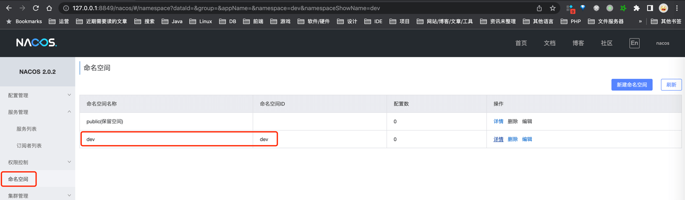The width and height of the screenshot is (685, 200).
Task: Open 详情 for the dev namespace
Action: [x=498, y=139]
